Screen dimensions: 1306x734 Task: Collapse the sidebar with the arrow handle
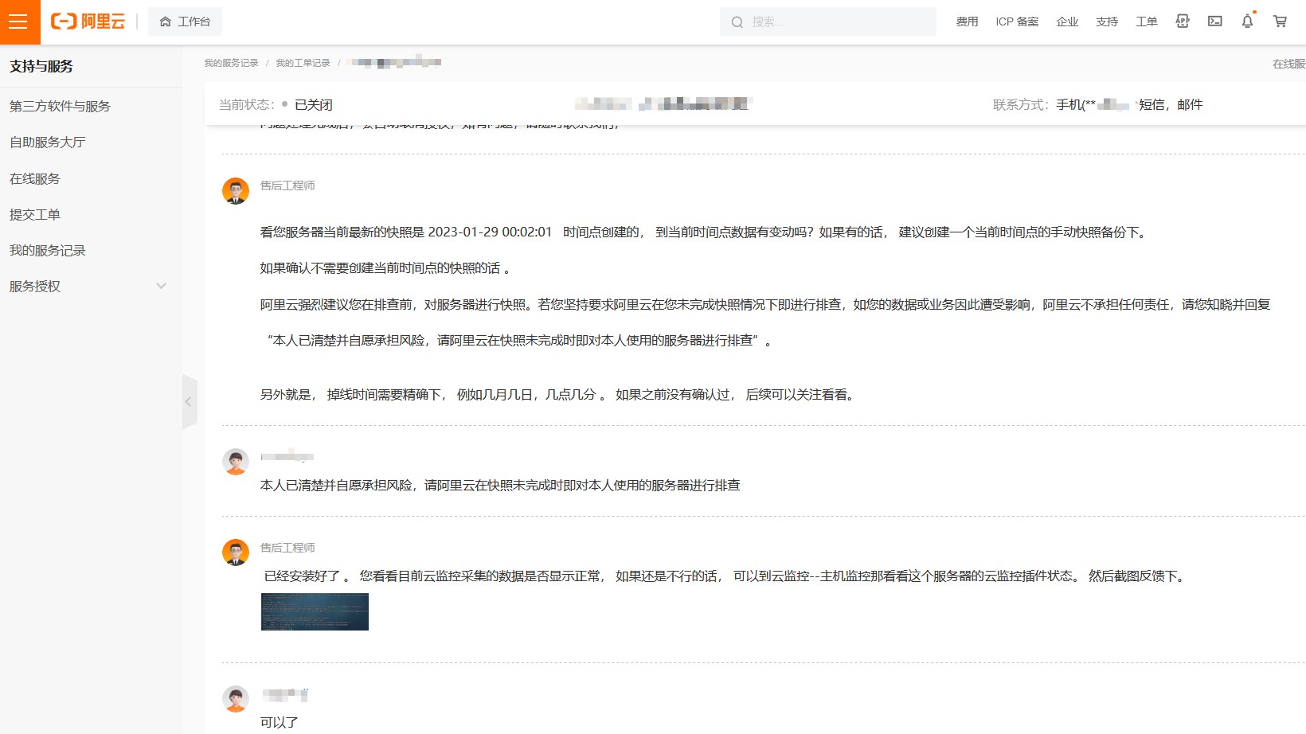coord(189,401)
